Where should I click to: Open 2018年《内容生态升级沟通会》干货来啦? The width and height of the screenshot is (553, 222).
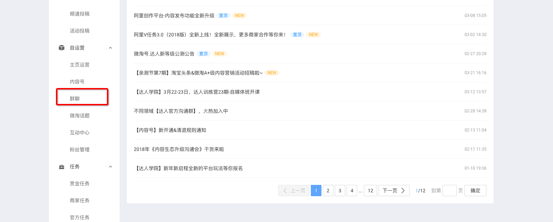click(x=179, y=149)
